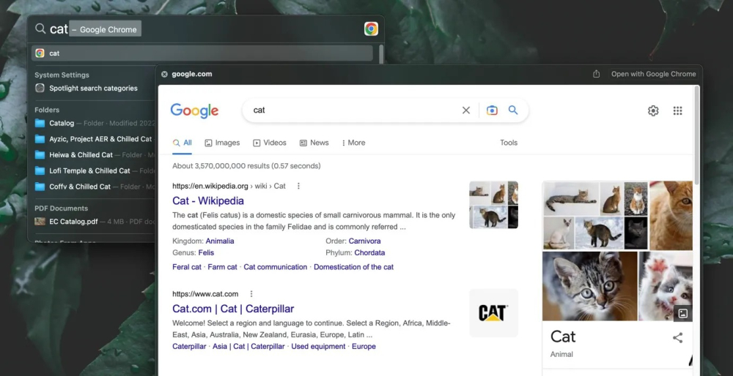Viewport: 733px width, 376px height.
Task: Click the CAT Caterpillar logo thumbnail
Action: [x=493, y=313]
